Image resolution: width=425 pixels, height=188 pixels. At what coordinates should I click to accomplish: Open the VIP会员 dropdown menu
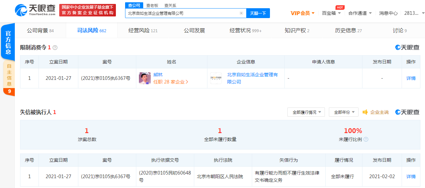click(303, 13)
